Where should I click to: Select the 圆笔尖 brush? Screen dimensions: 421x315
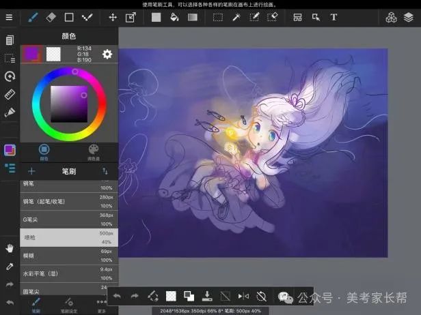coord(64,289)
